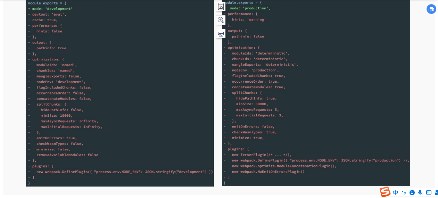This screenshot has height=198, width=438.
Task: Click the line "maxAsyncRequests: Infinity,"
Action: click(69, 121)
